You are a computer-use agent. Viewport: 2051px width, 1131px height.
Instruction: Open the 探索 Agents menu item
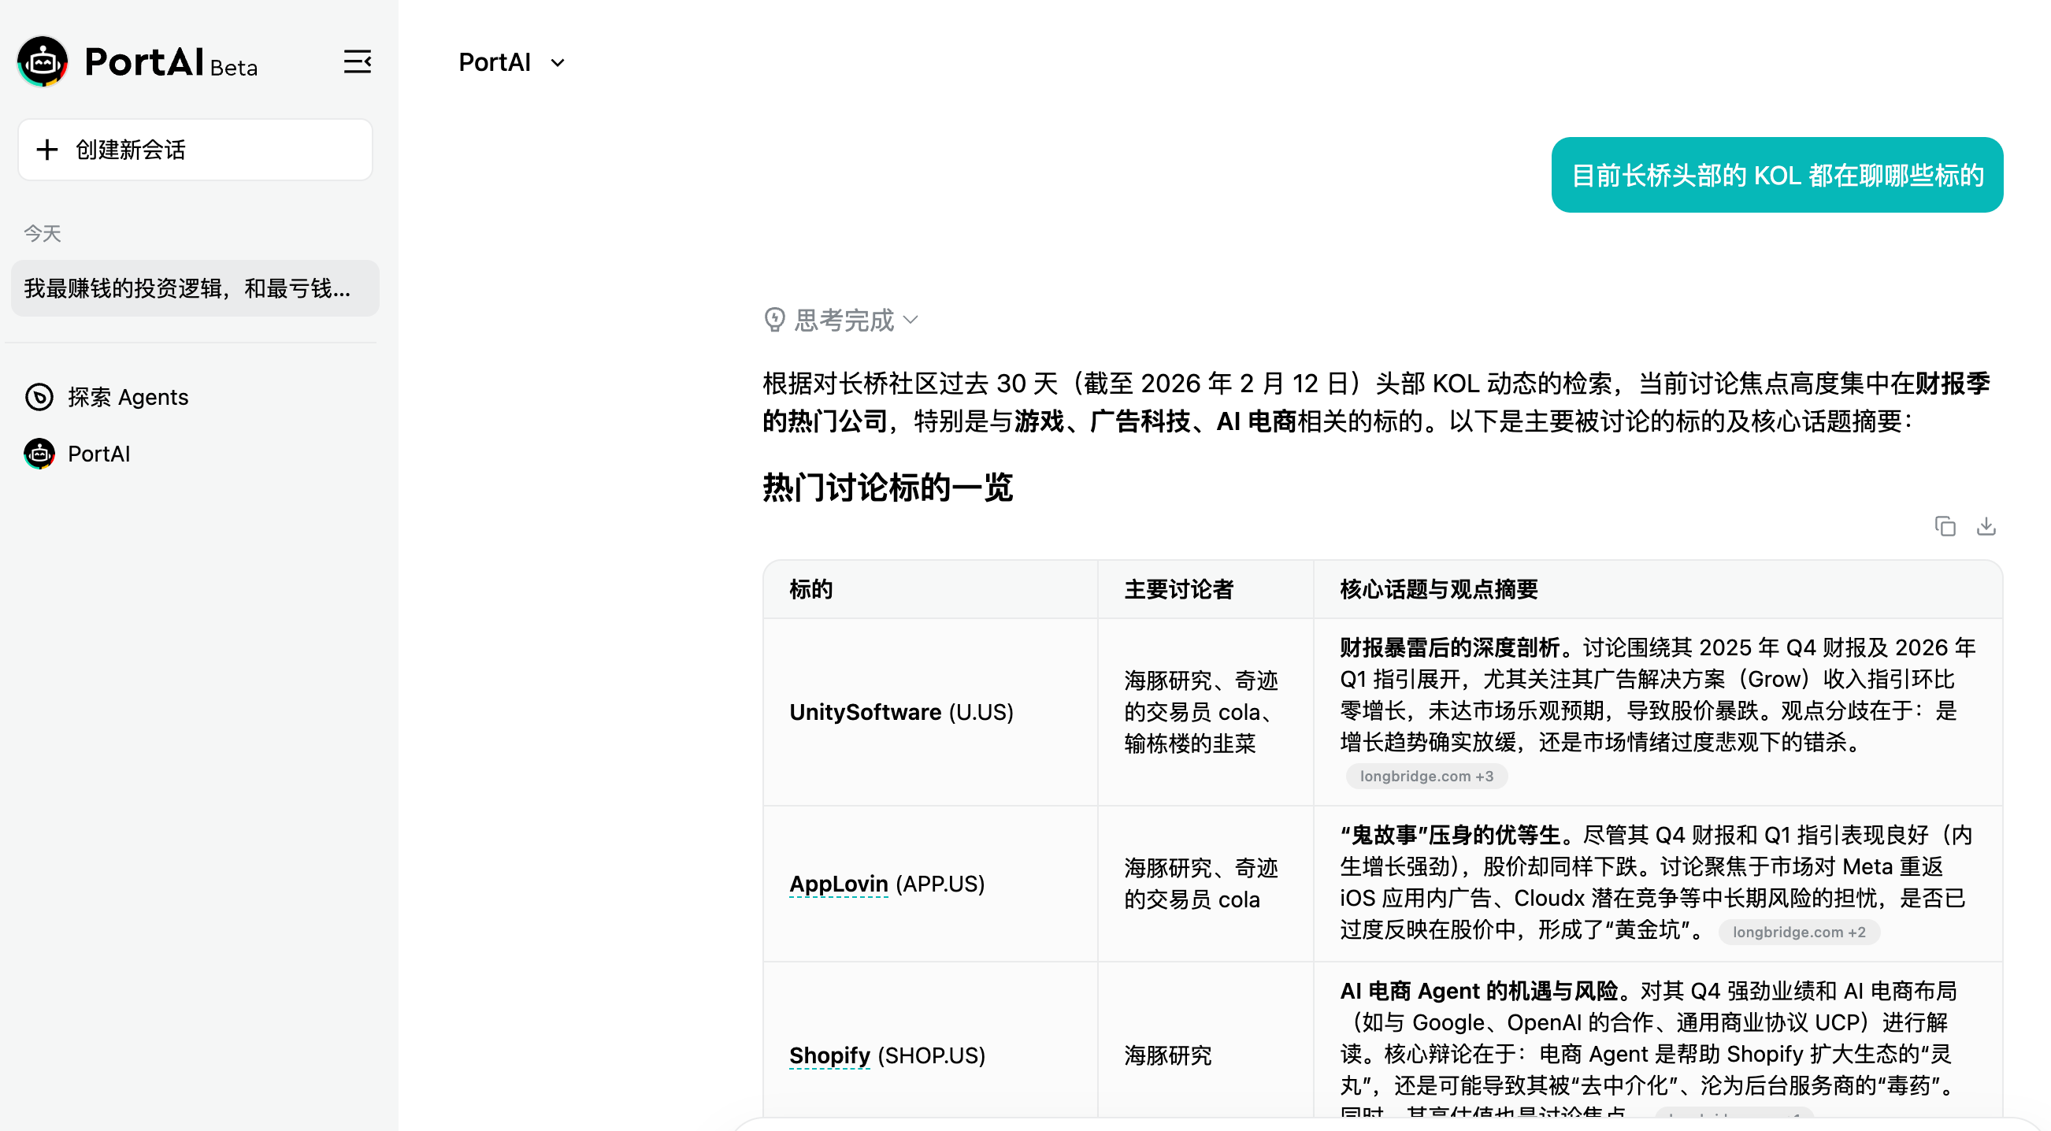click(128, 396)
